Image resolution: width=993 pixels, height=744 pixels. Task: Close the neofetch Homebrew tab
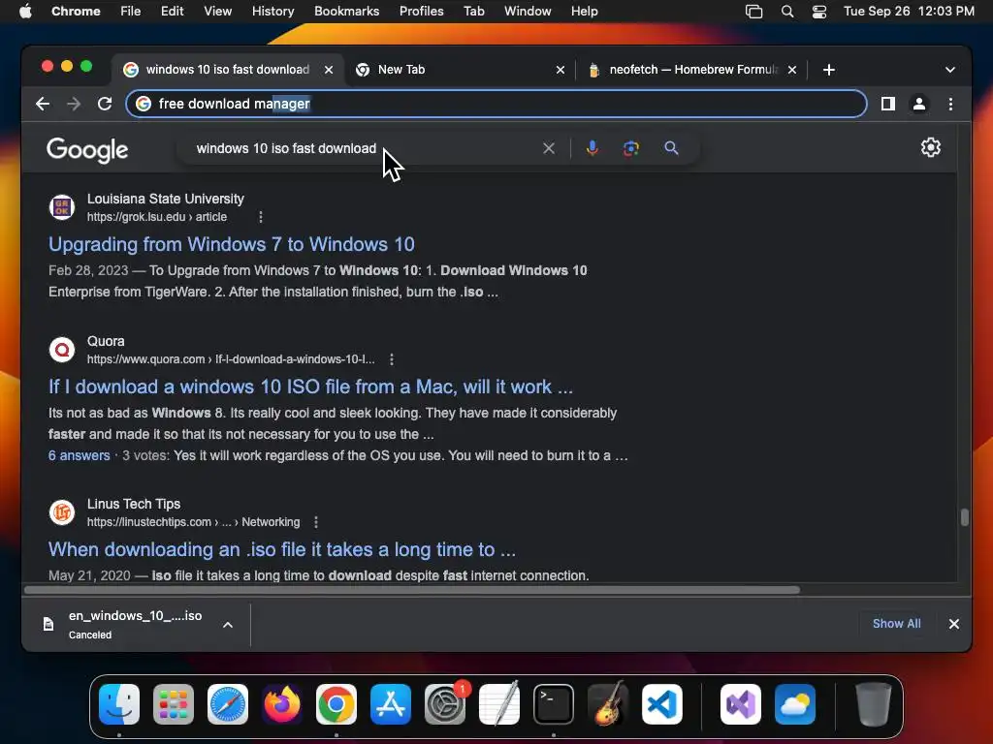pos(791,70)
